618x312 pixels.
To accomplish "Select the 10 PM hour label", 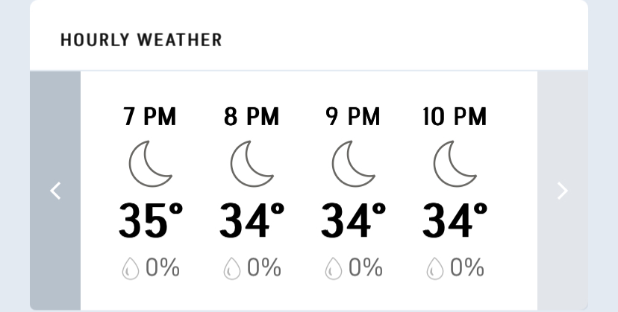I will click(x=455, y=116).
